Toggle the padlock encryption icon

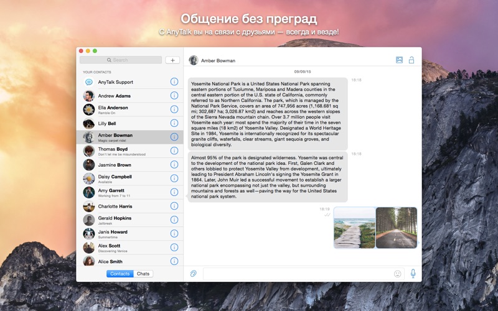(x=411, y=60)
